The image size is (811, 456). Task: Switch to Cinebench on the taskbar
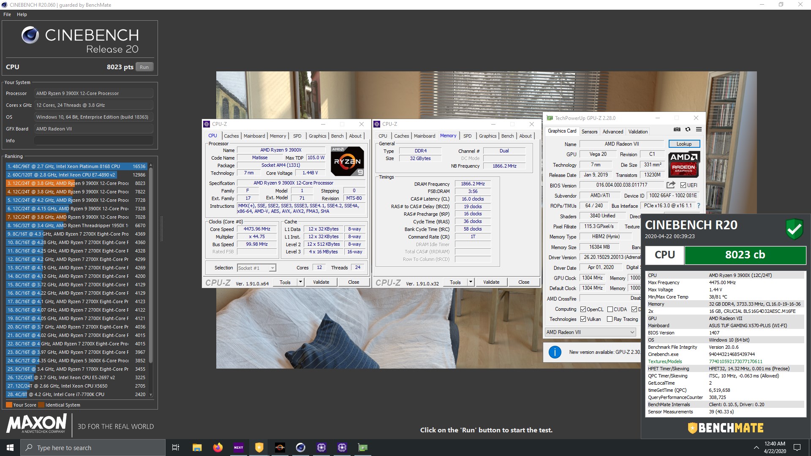300,448
